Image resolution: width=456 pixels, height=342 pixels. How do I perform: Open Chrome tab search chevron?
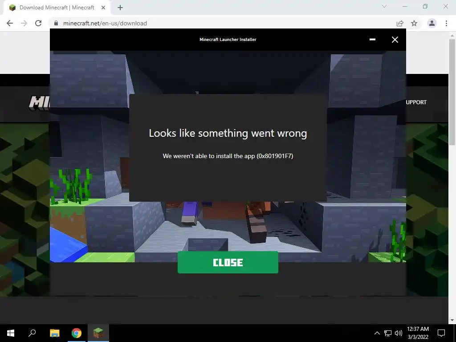pyautogui.click(x=384, y=6)
